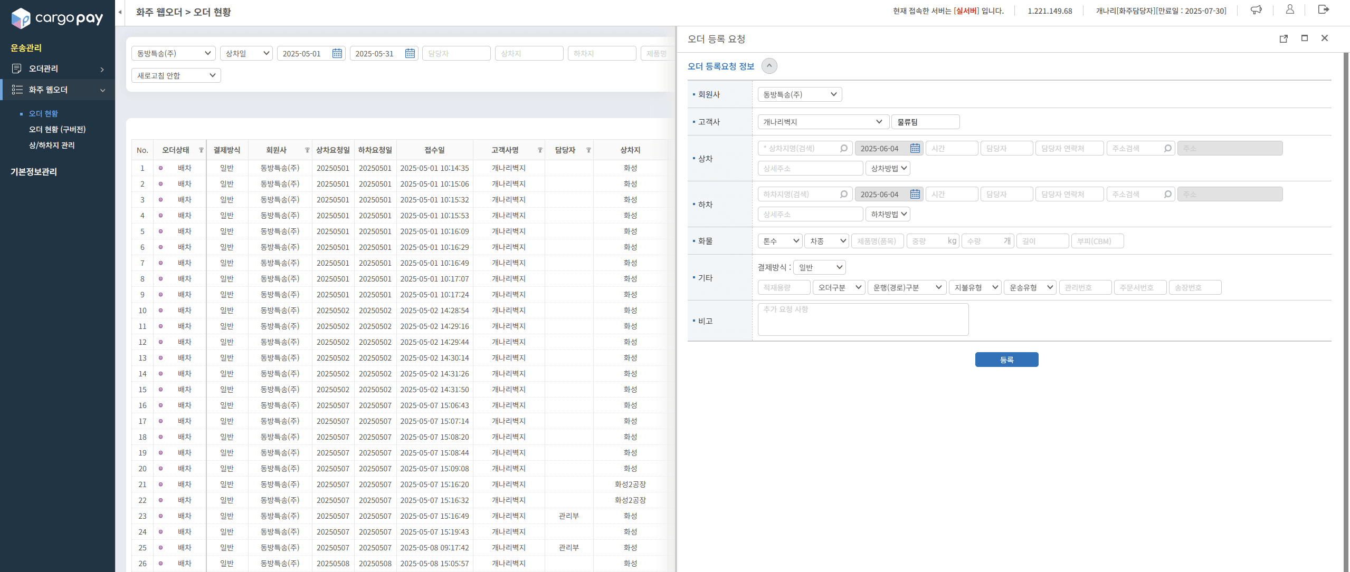1350x572 pixels.
Task: Click search icon in 상차지명 field
Action: pos(843,149)
